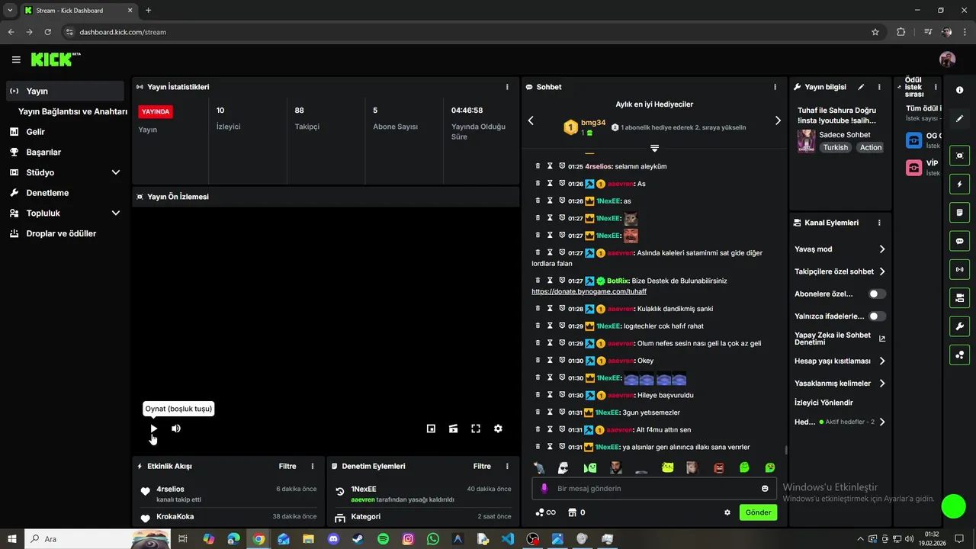Show next top gifter with right arrow
976x549 pixels.
(778, 120)
